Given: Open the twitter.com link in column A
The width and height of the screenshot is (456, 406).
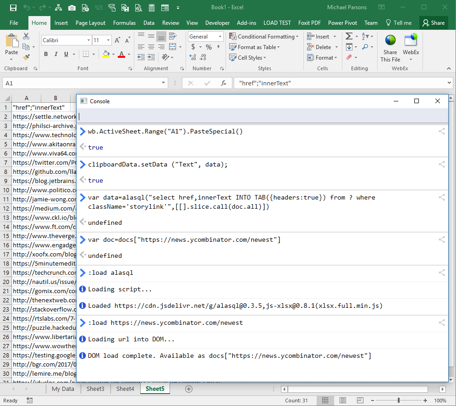Looking at the screenshot, I should (41, 162).
